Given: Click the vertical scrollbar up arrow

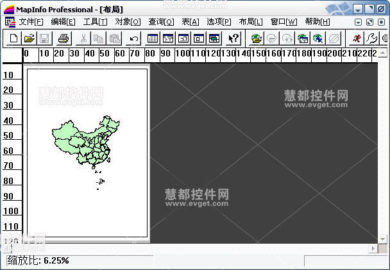Looking at the screenshot, I should click(x=382, y=53).
